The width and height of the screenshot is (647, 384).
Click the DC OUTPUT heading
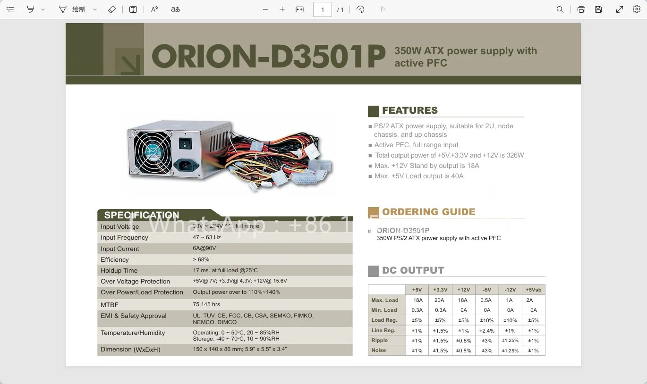coord(413,270)
